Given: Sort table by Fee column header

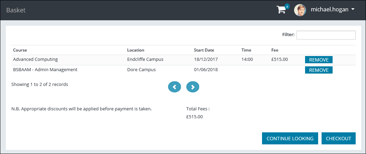Looking at the screenshot, I should tap(275, 50).
